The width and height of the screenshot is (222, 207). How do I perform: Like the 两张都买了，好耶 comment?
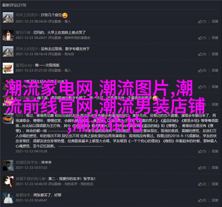202,200
